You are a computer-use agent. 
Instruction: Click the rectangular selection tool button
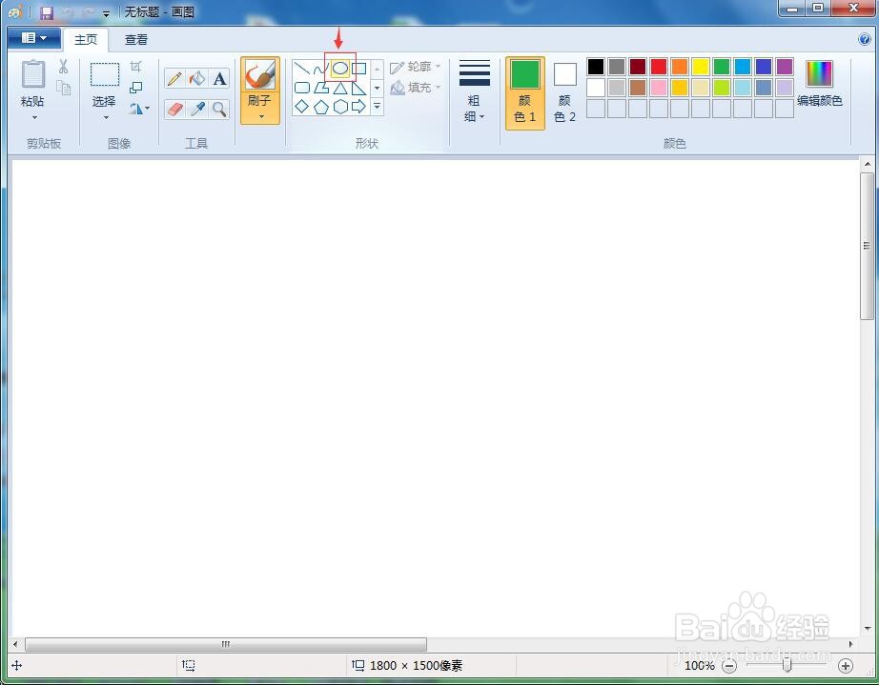click(x=105, y=75)
